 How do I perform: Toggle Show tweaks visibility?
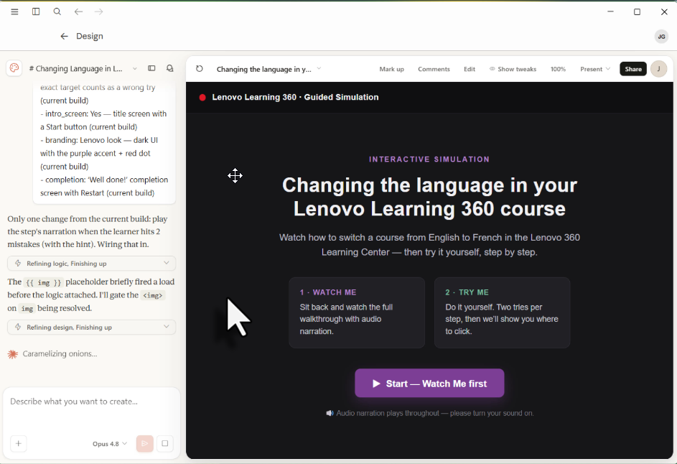513,69
